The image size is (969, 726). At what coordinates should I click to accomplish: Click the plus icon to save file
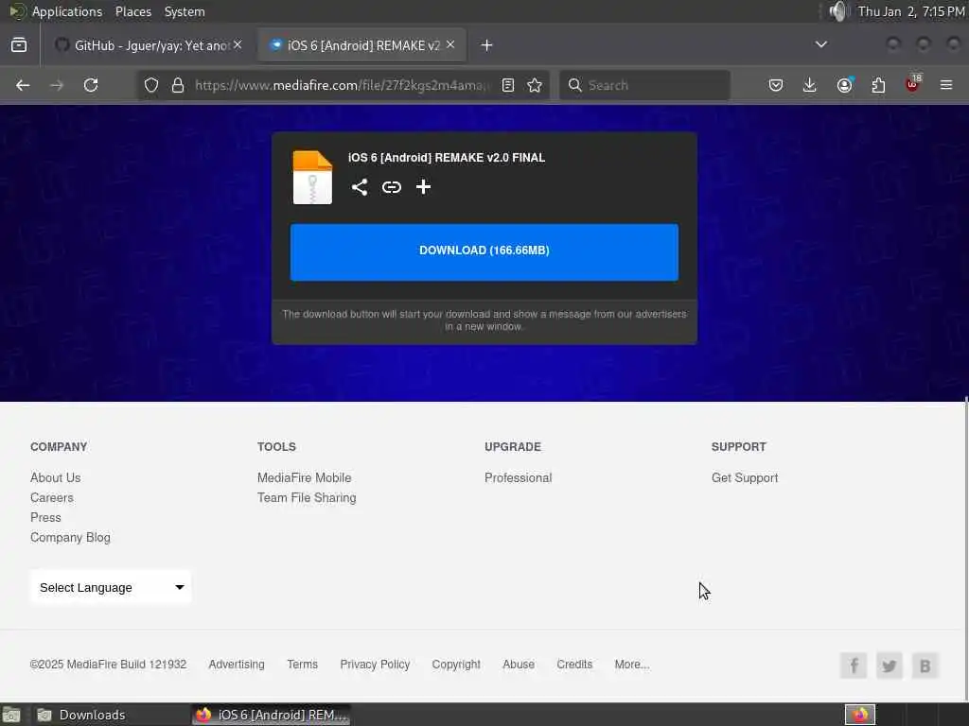coord(423,187)
